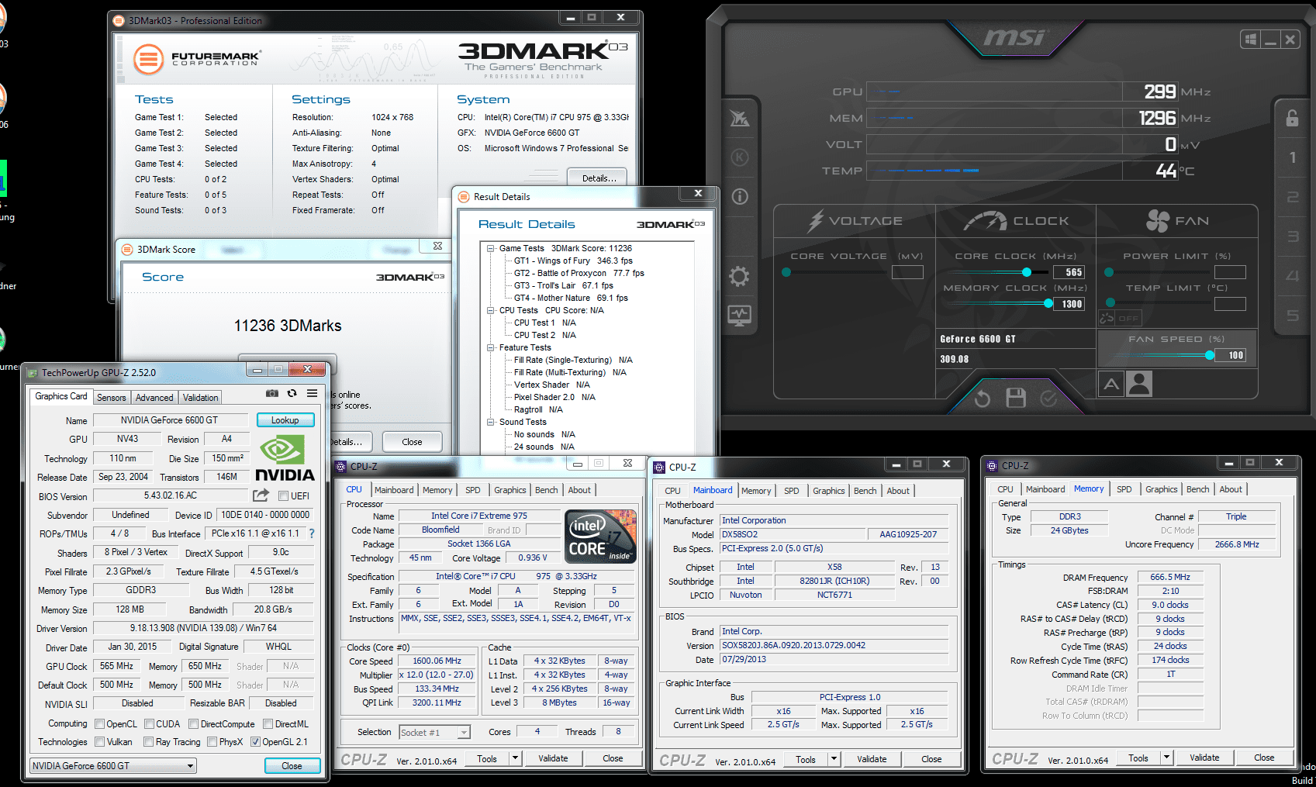This screenshot has height=787, width=1316.
Task: Toggle the OpenCL checkbox
Action: point(99,724)
